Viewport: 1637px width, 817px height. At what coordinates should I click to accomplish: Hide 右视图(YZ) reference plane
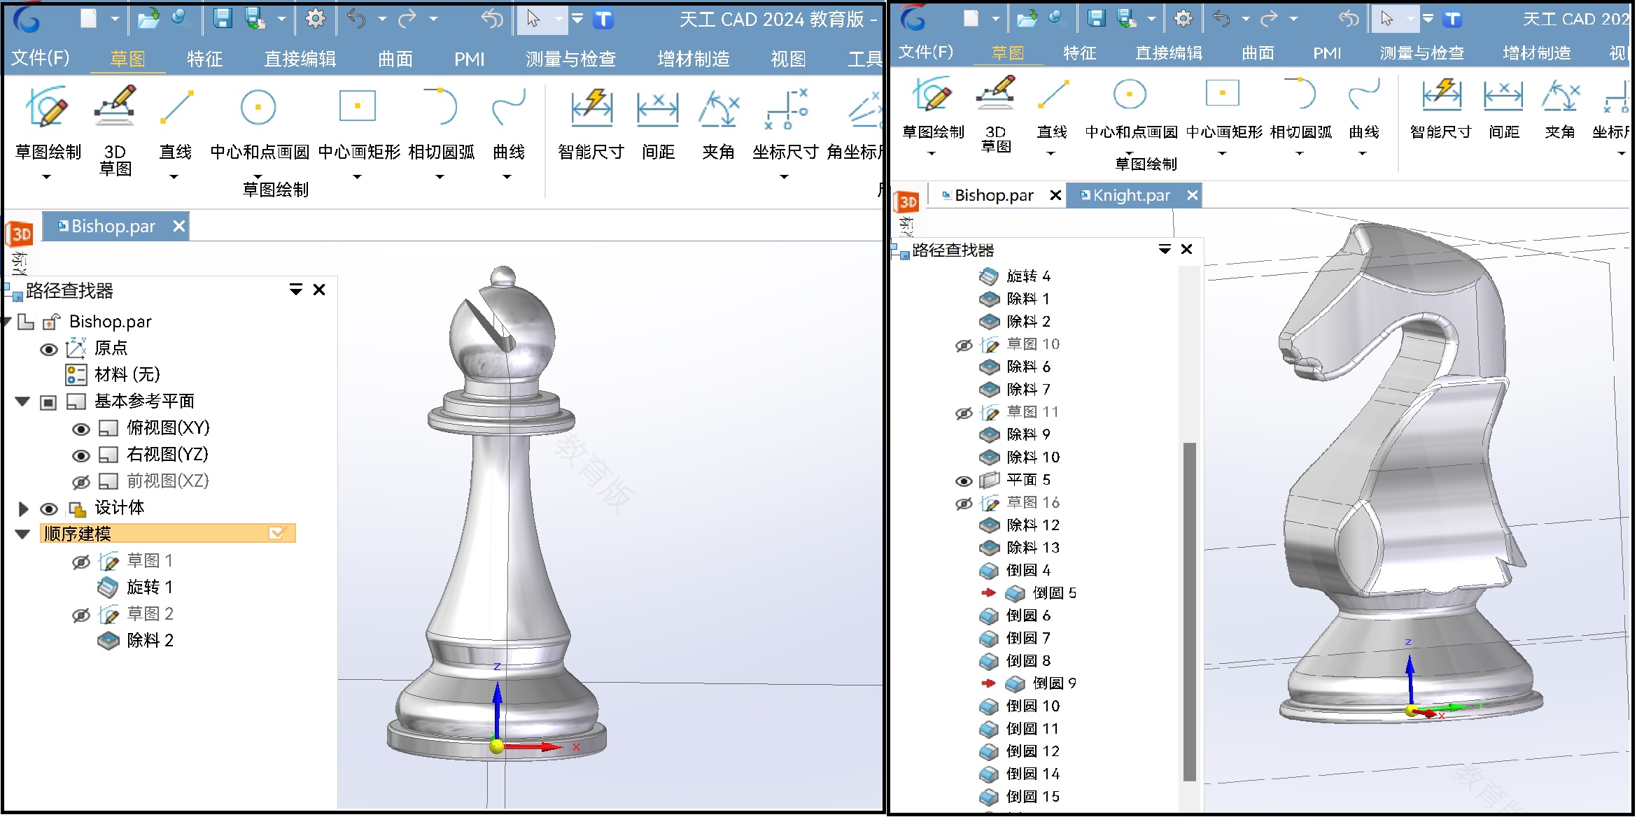pos(81,455)
